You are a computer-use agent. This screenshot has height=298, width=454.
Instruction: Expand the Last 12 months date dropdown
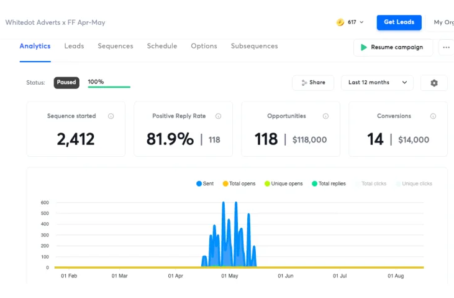tap(377, 83)
